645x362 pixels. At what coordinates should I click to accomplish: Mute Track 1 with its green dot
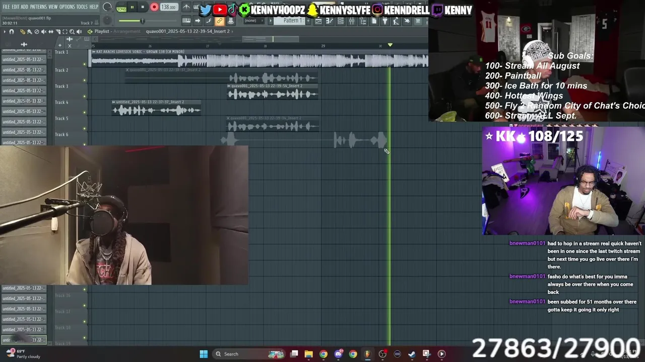click(84, 64)
